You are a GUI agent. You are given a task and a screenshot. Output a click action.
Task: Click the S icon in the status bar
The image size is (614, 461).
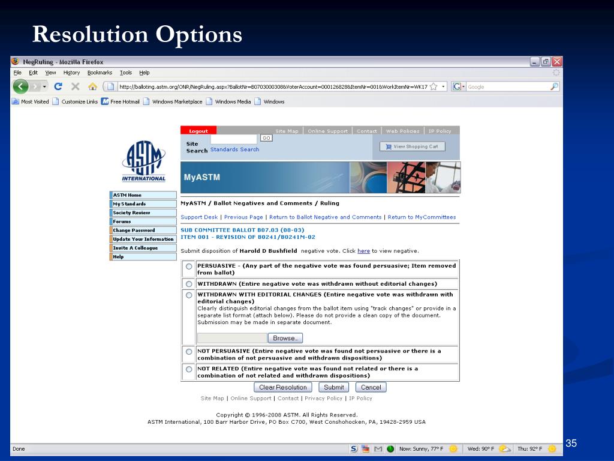(x=354, y=449)
